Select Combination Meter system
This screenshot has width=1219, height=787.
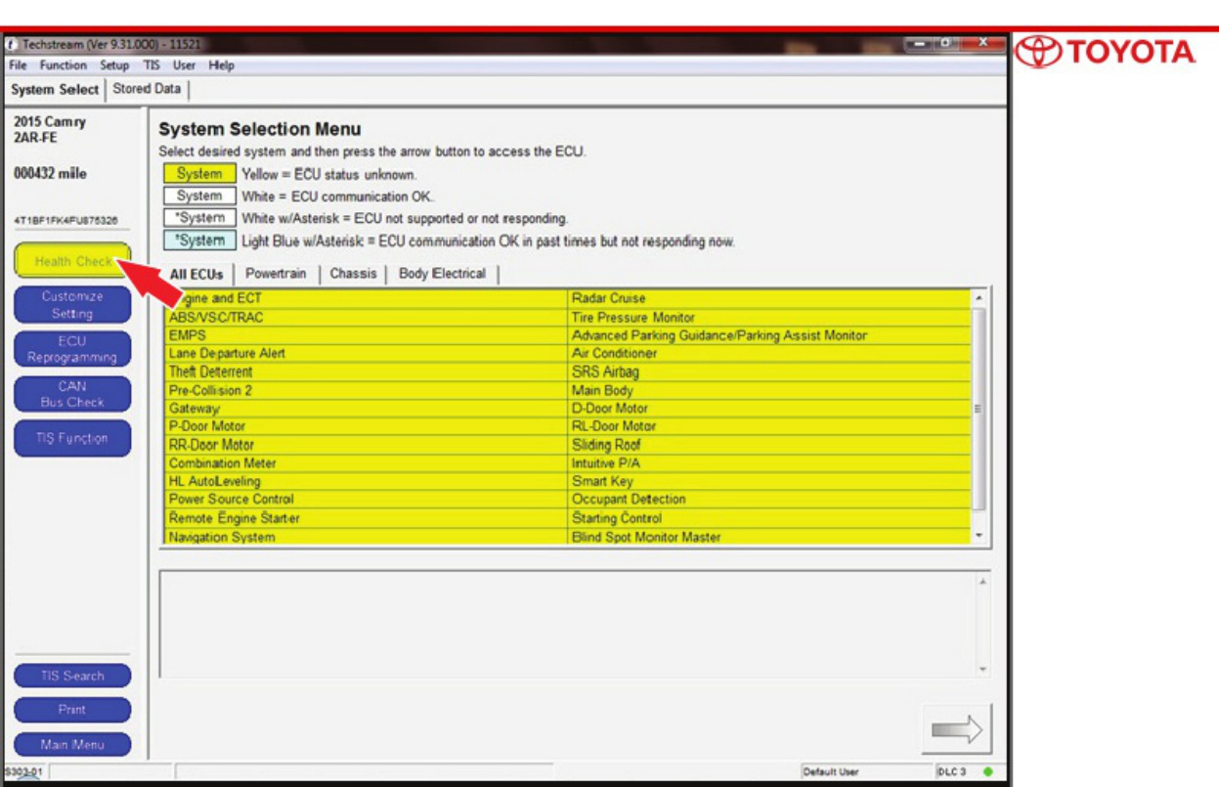pyautogui.click(x=366, y=463)
